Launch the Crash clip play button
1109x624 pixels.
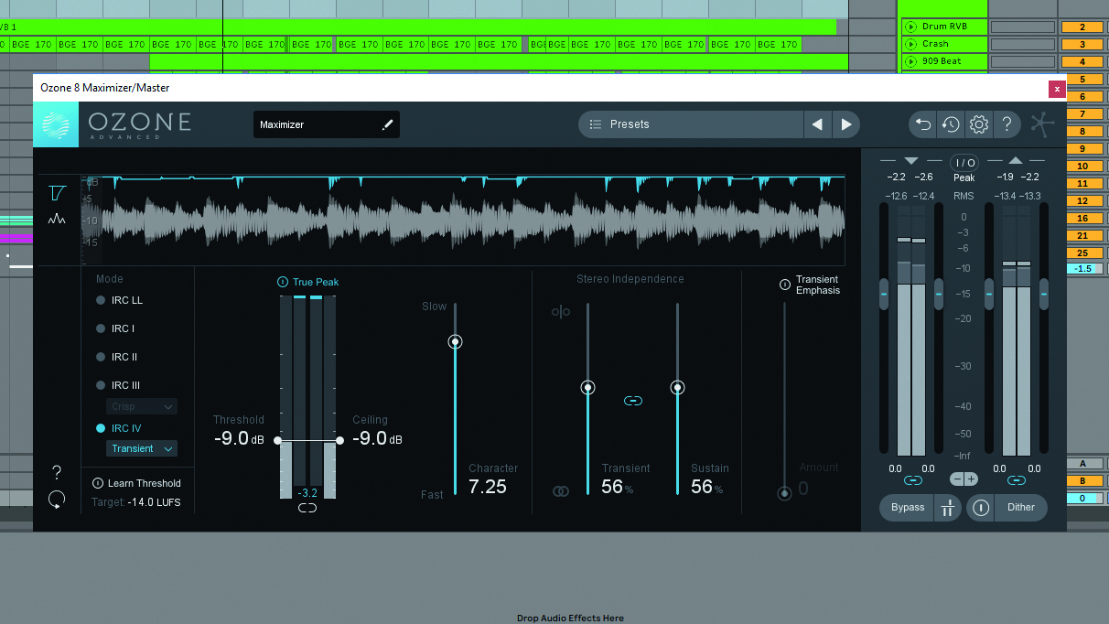pos(910,44)
